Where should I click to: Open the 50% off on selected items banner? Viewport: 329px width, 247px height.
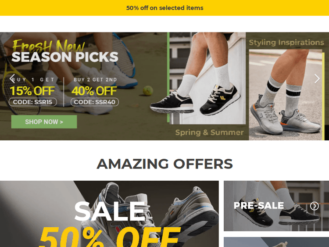(x=164, y=8)
